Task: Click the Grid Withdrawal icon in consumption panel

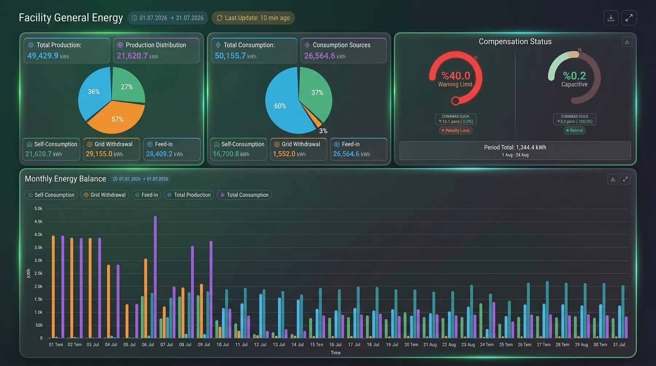Action: coord(277,144)
